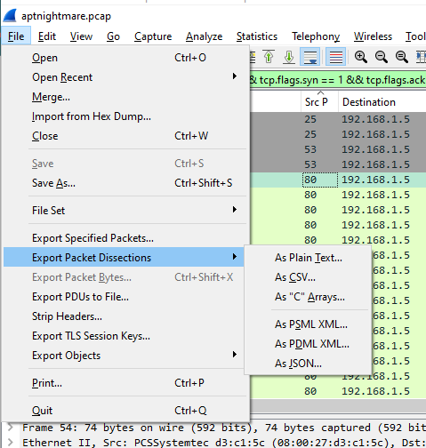
Task: Click the tcp.flags display filter field
Action: (x=338, y=80)
